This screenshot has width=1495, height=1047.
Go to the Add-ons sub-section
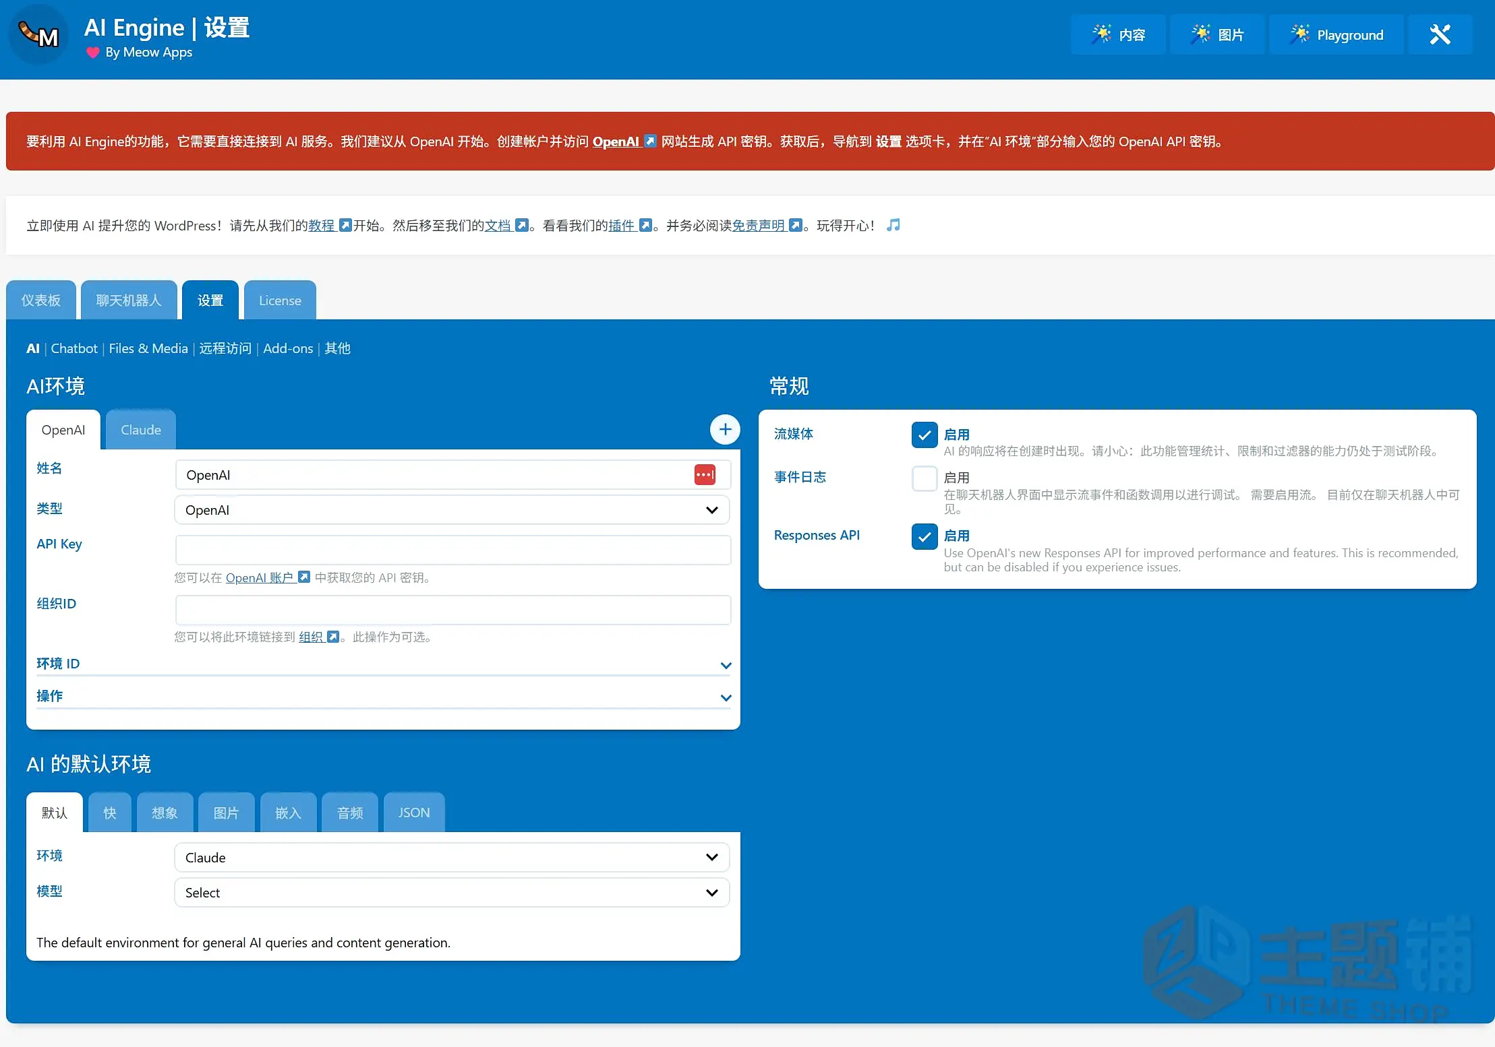[288, 348]
